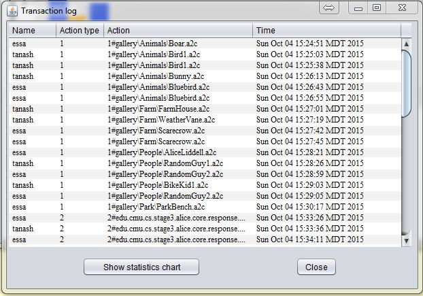423x296 pixels.
Task: Click name essa in the AliceLiddell.a2c row
Action: [19, 152]
